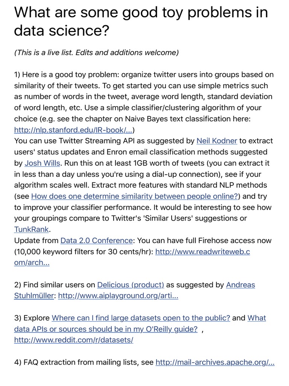This screenshot has height=386, width=289.
Task: Open Andreas Stuhlmüller's profile link
Action: pyautogui.click(x=240, y=285)
